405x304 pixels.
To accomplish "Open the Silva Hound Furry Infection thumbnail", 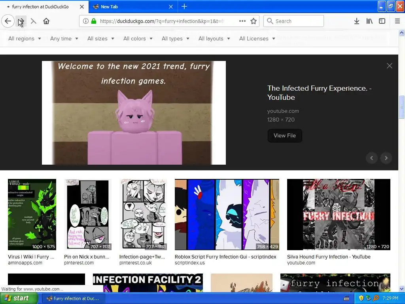I will 339,214.
